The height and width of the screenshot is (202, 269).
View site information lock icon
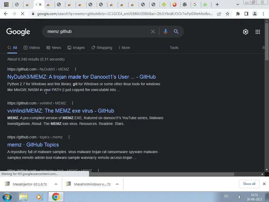(x=33, y=14)
